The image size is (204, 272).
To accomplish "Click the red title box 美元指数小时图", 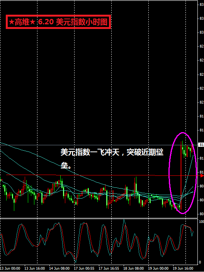I will click(58, 22).
